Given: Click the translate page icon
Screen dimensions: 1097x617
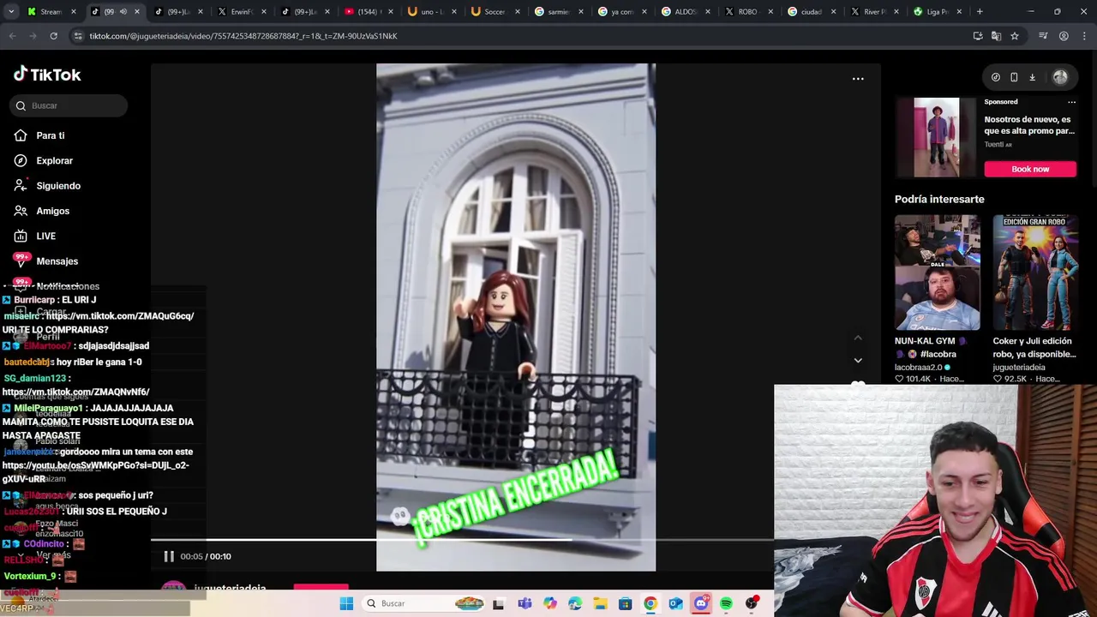Looking at the screenshot, I should tap(996, 36).
